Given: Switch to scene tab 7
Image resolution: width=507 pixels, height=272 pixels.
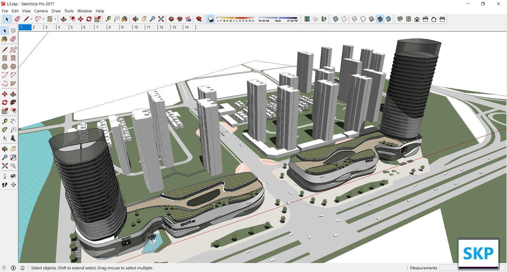Looking at the screenshot, I should coord(101,27).
